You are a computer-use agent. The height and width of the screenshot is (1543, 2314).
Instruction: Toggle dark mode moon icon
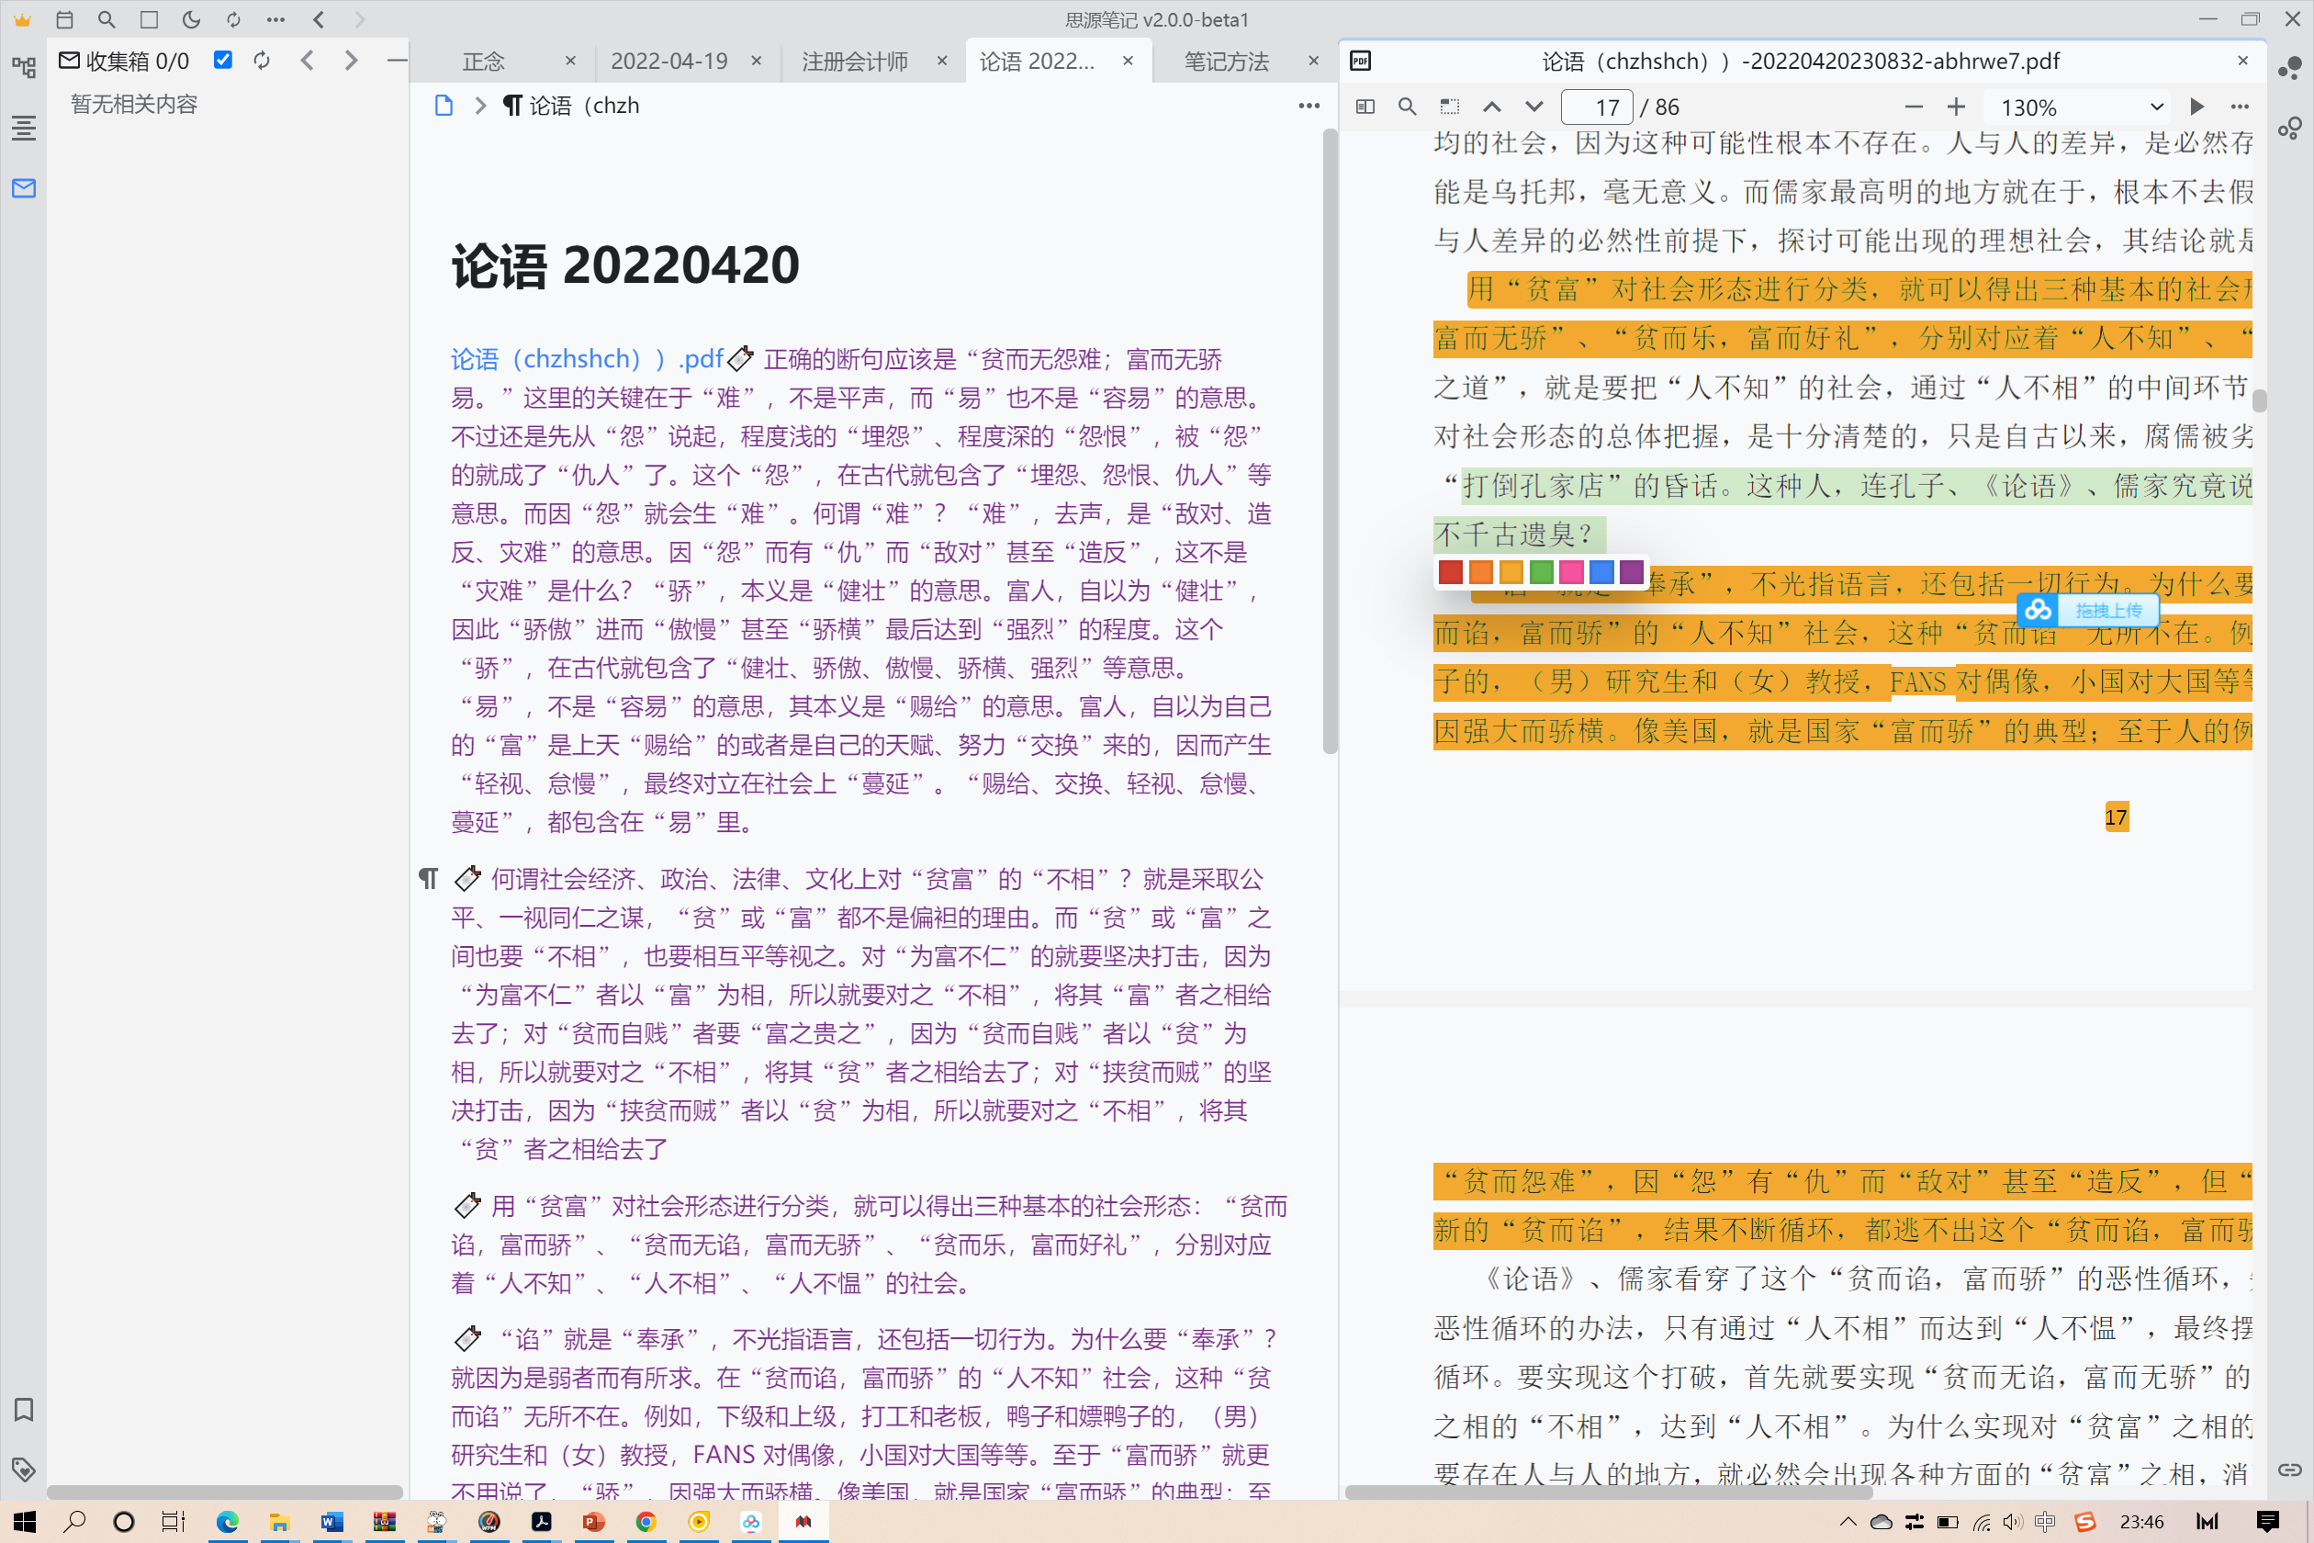[x=191, y=19]
